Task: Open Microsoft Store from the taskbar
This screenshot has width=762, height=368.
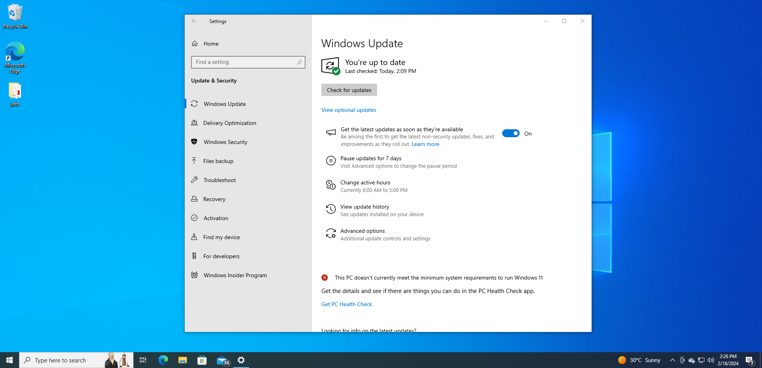Action: (x=202, y=360)
